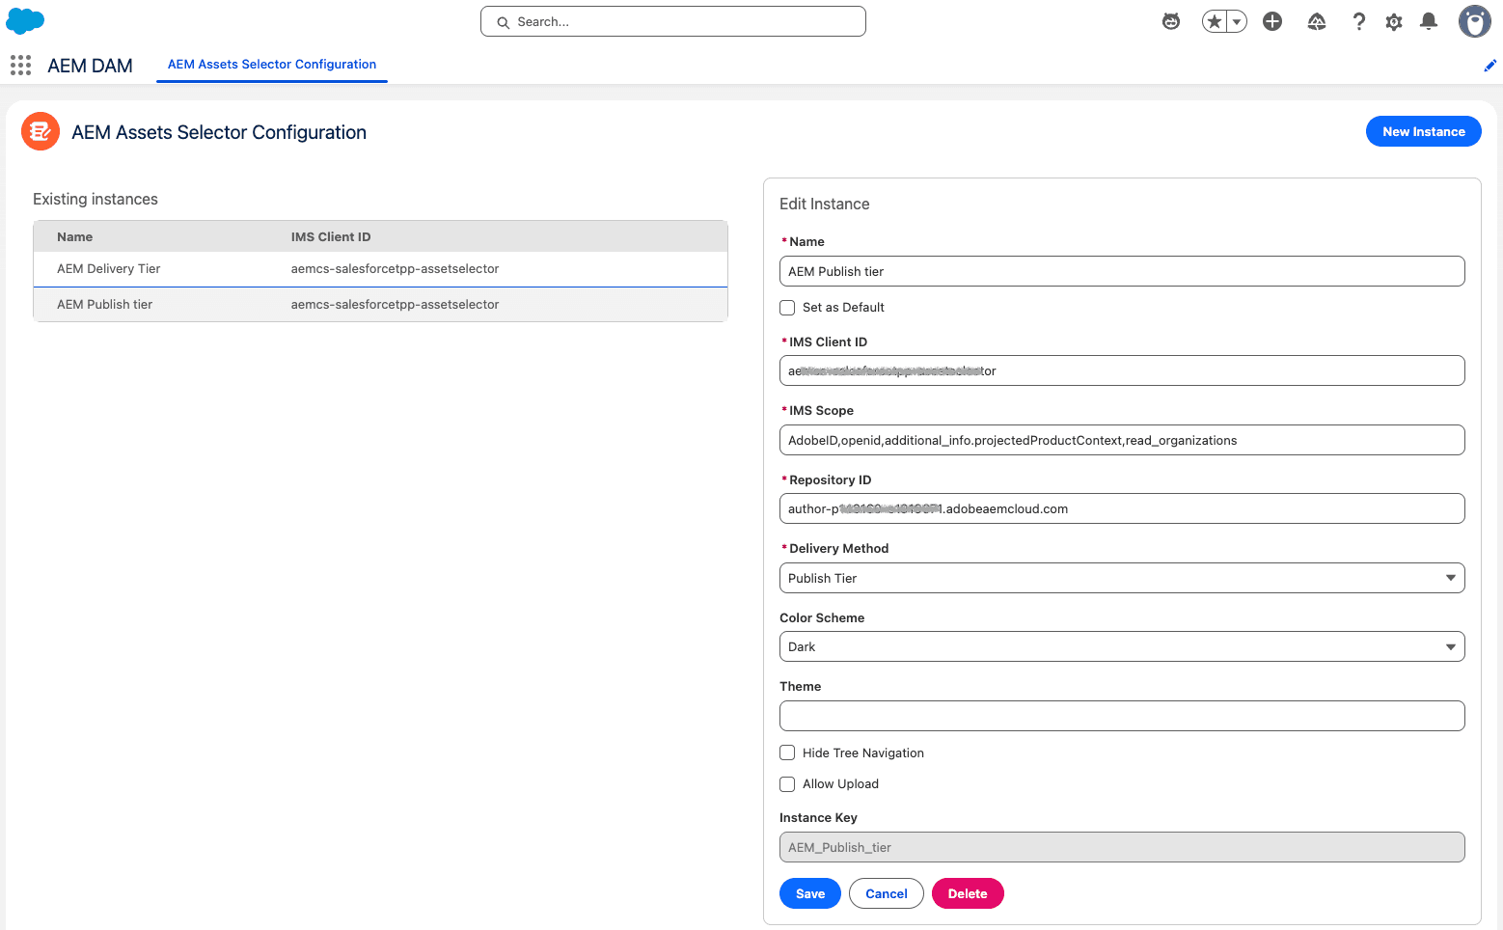
Task: Open the Delivery Method dropdown
Action: pyautogui.click(x=1122, y=578)
